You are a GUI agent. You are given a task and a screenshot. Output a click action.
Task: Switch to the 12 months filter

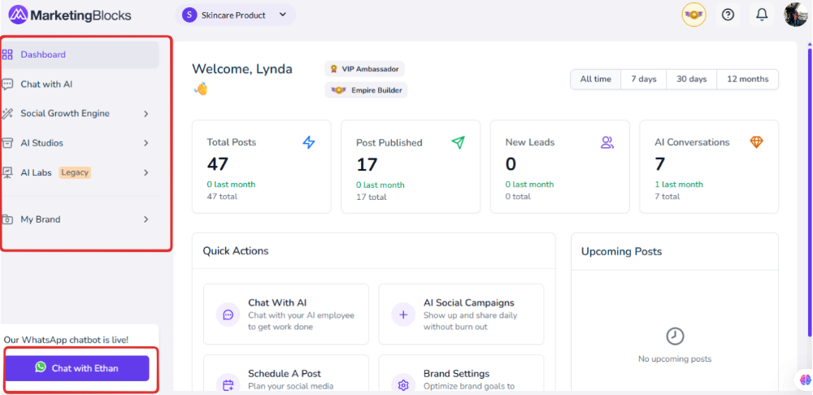pos(747,79)
